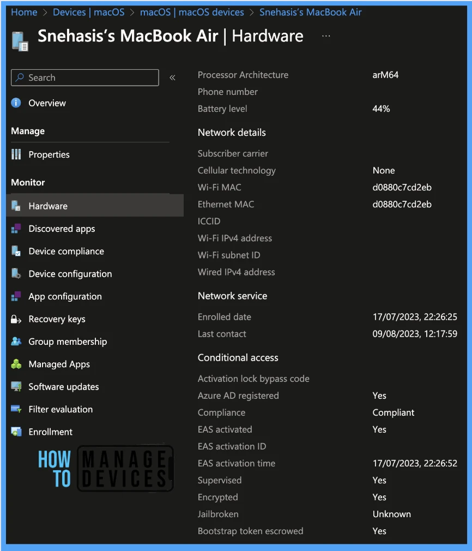472x551 pixels.
Task: Select Hardware menu item
Action: [95, 206]
